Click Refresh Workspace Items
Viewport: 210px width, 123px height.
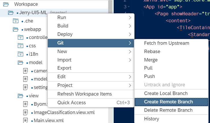84,94
